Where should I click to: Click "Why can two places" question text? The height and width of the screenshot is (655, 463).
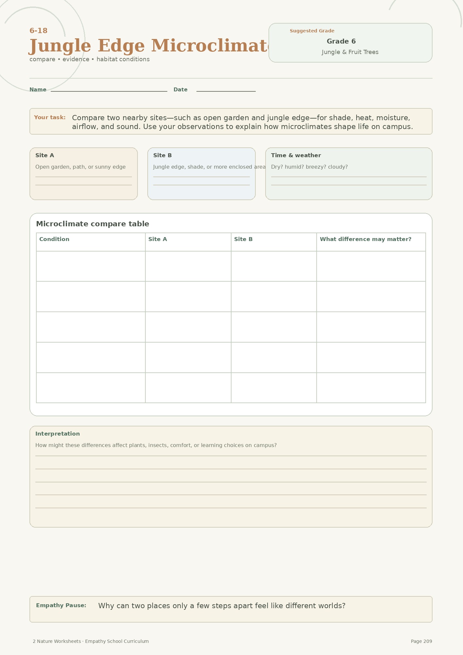pyautogui.click(x=222, y=606)
